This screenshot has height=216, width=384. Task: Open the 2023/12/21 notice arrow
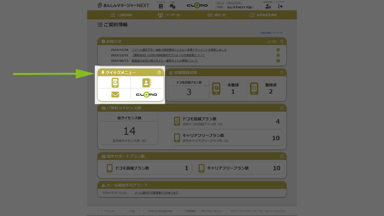[x=278, y=55]
